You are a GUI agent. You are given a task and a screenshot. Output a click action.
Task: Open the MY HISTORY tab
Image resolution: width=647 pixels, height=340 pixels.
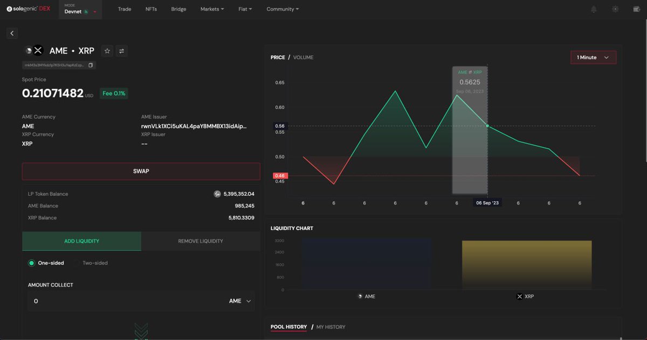(x=331, y=327)
